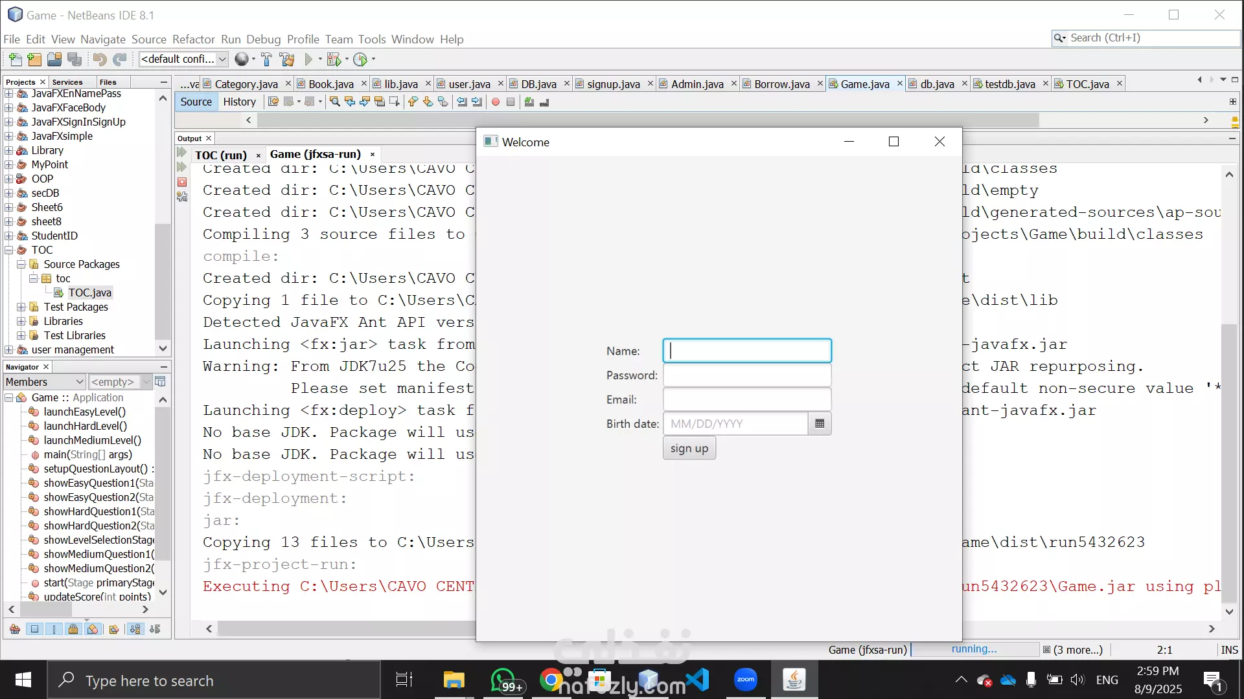1244x699 pixels.
Task: Click the editor Find Selection magnifier icon
Action: tap(335, 102)
